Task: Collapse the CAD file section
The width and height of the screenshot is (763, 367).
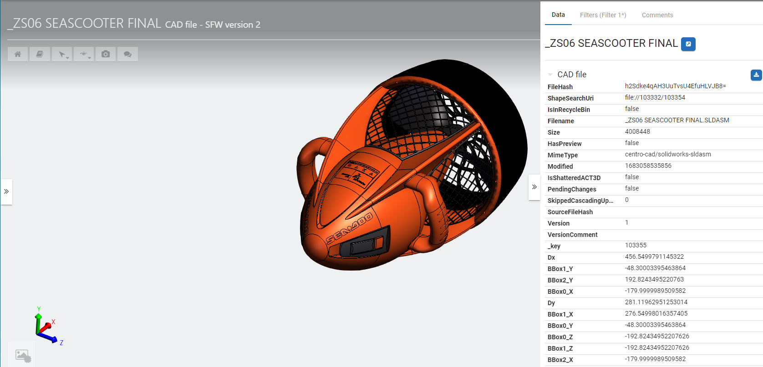Action: [550, 75]
